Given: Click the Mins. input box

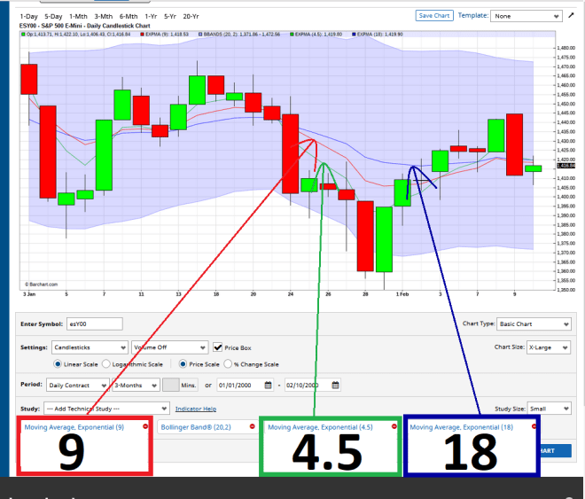Looking at the screenshot, I should (x=171, y=386).
